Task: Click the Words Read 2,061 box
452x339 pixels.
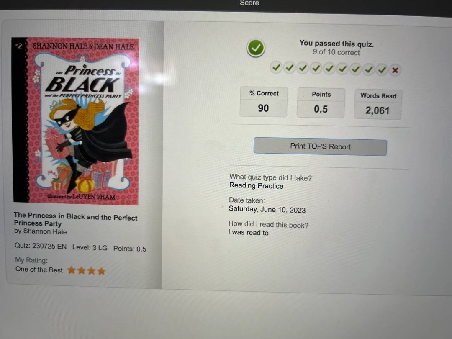Action: [378, 104]
